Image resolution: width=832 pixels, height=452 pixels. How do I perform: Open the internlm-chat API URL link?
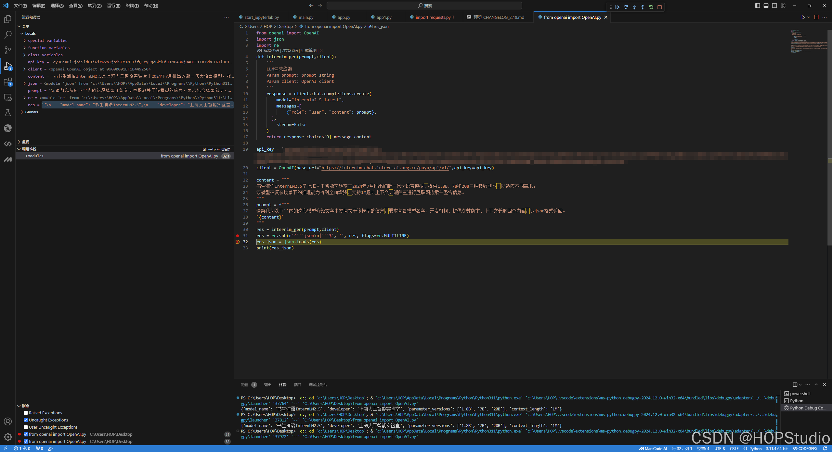[386, 168]
